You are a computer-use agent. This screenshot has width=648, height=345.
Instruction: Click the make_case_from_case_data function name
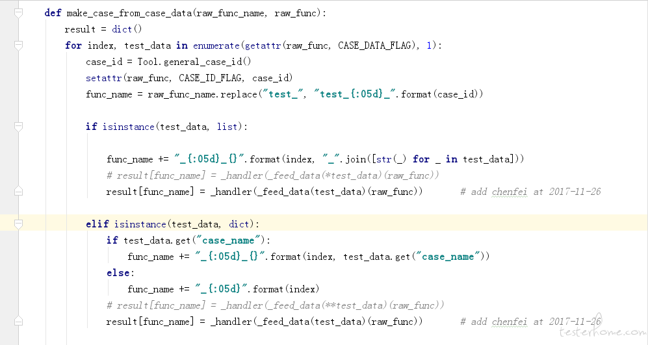point(129,13)
